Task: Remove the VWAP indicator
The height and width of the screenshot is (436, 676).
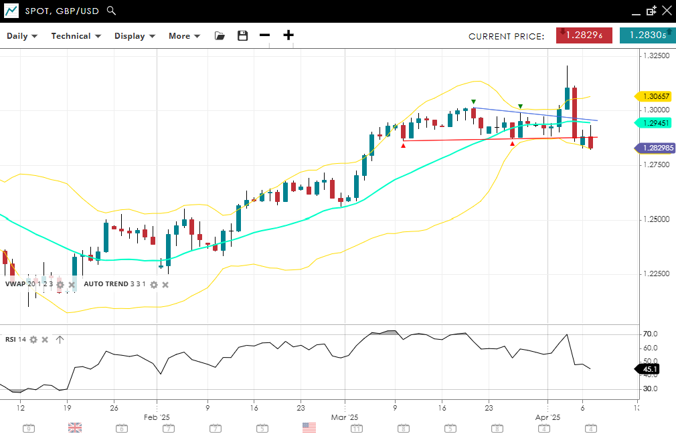Action: point(71,284)
